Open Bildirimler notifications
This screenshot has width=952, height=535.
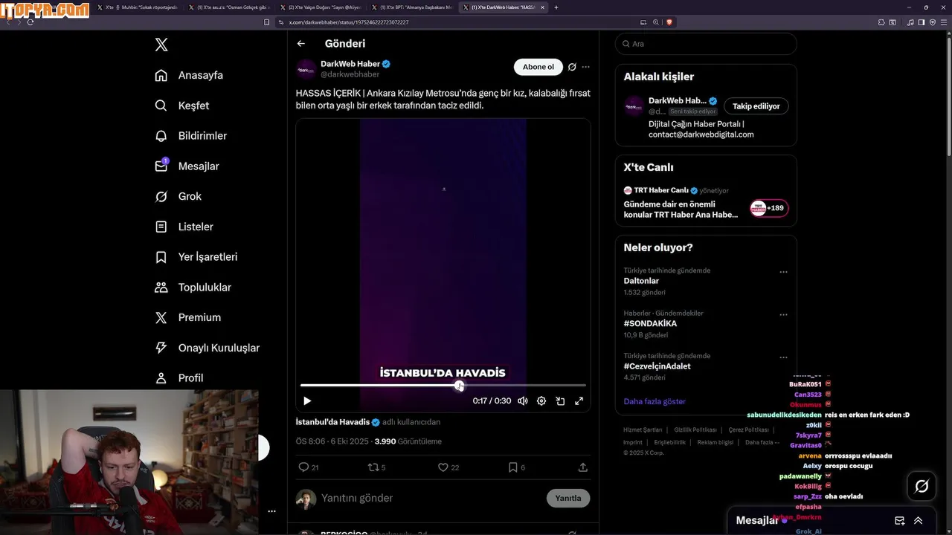coord(190,136)
